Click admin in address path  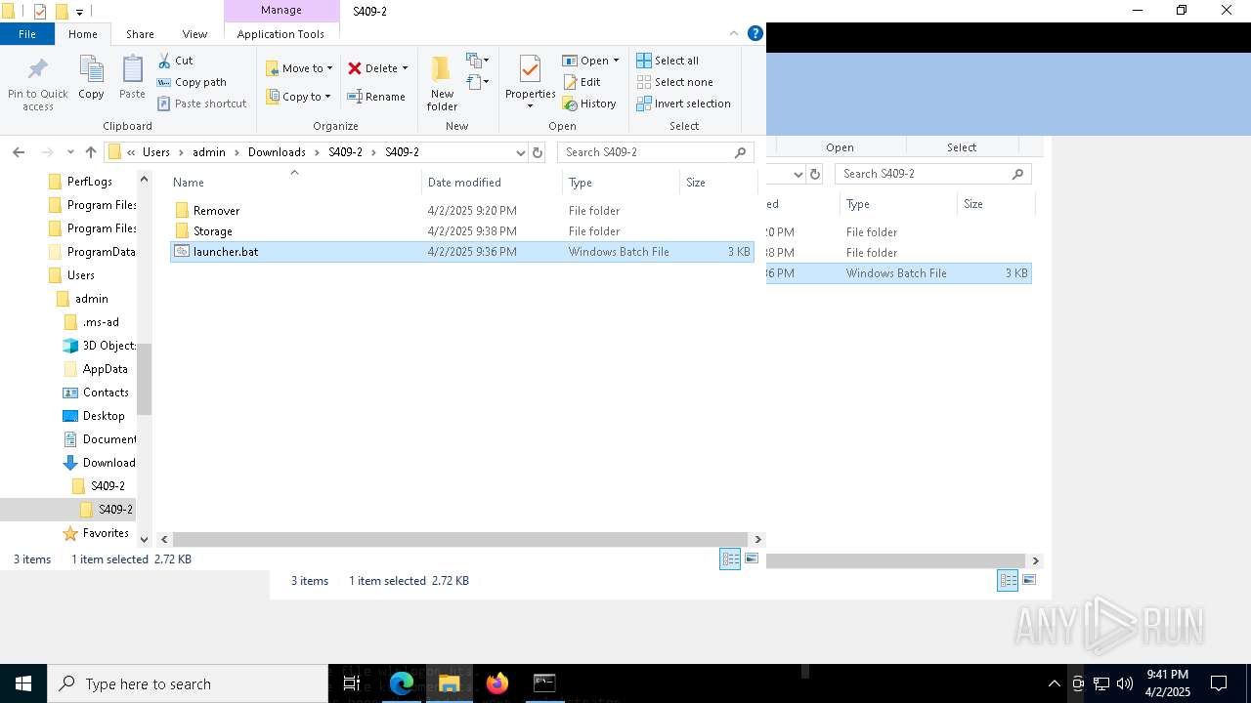click(209, 152)
